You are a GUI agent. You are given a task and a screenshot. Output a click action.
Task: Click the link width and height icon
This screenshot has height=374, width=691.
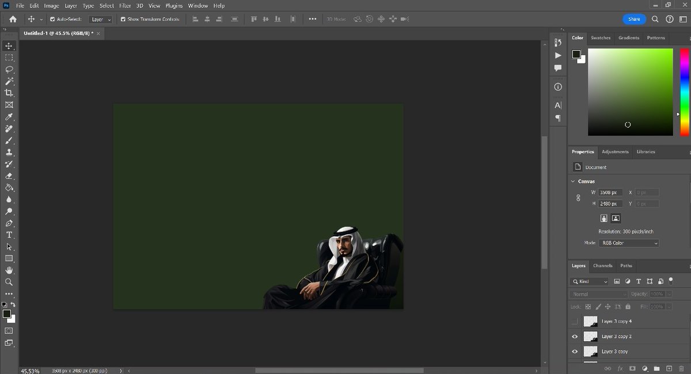coord(579,198)
